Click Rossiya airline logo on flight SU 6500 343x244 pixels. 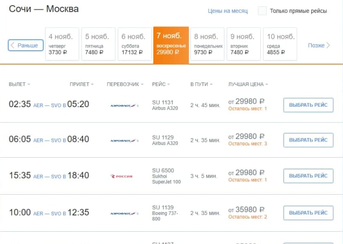[122, 176]
